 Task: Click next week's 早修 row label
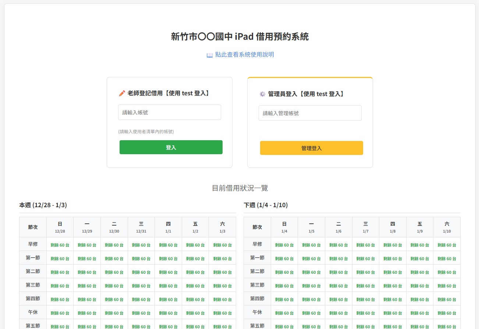point(258,244)
